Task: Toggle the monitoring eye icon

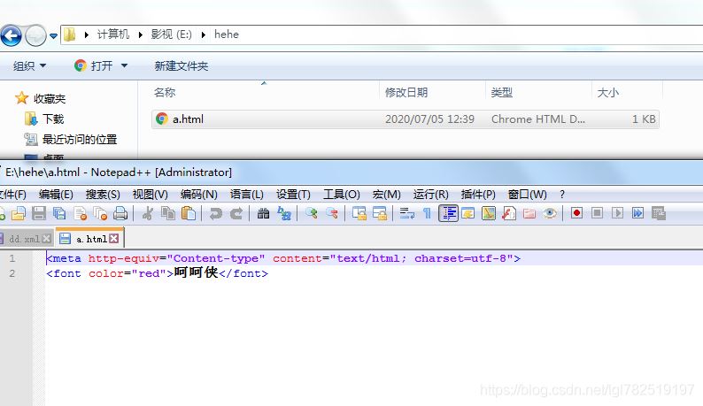Action: [550, 213]
